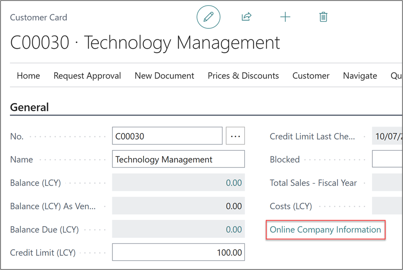Click the ellipsis button beside No. field
403x270 pixels.
click(235, 136)
